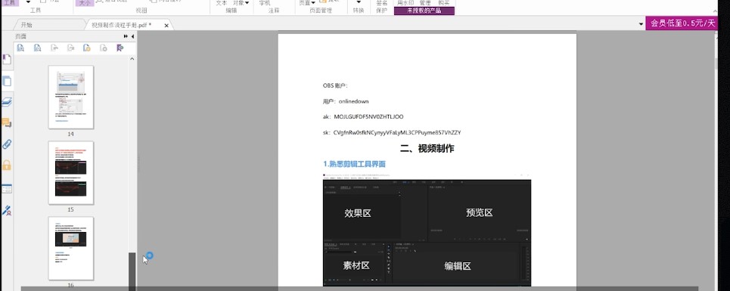Click the greyed page-settings icon in Pages toolbar
The image size is (730, 291).
click(104, 48)
